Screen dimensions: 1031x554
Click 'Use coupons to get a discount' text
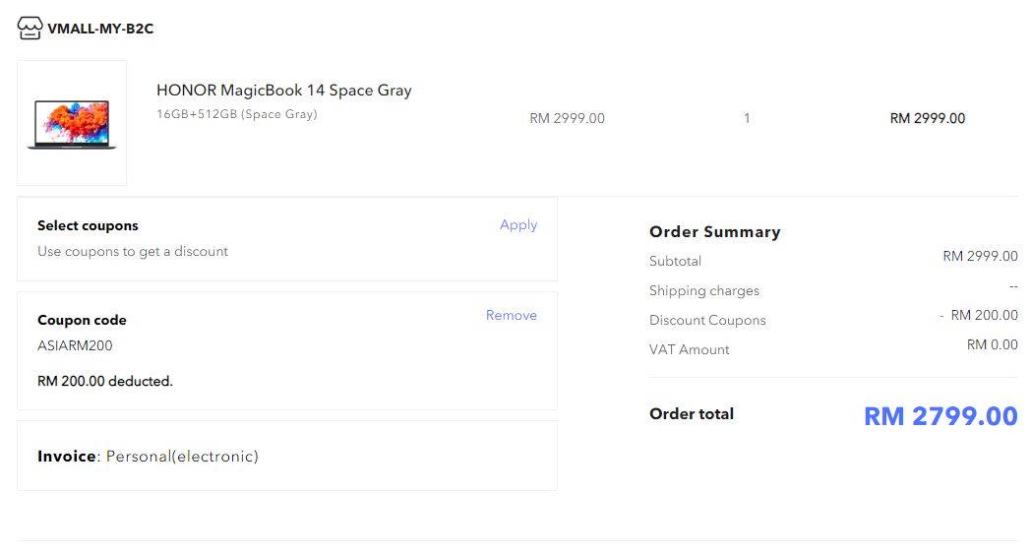pos(133,251)
